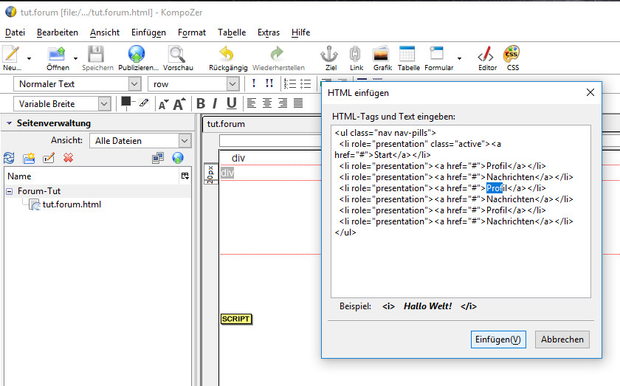Click the Ziel anchor icon
Image resolution: width=620 pixels, height=386 pixels.
[328, 55]
